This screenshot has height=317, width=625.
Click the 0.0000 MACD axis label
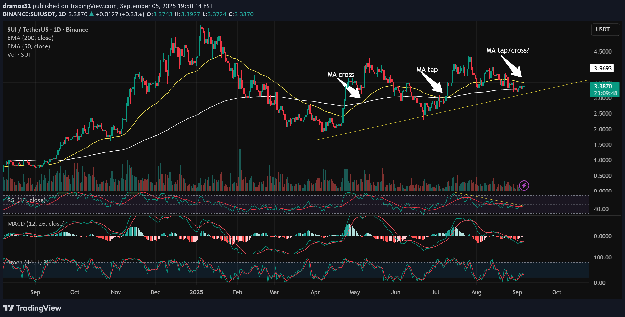click(x=603, y=236)
